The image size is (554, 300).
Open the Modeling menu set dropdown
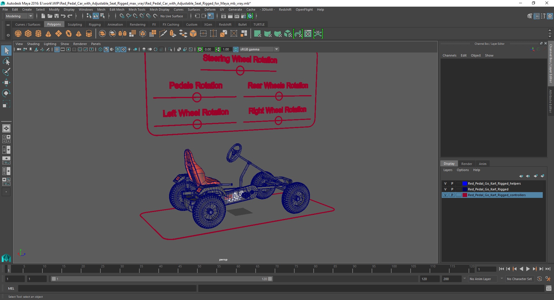pos(19,16)
